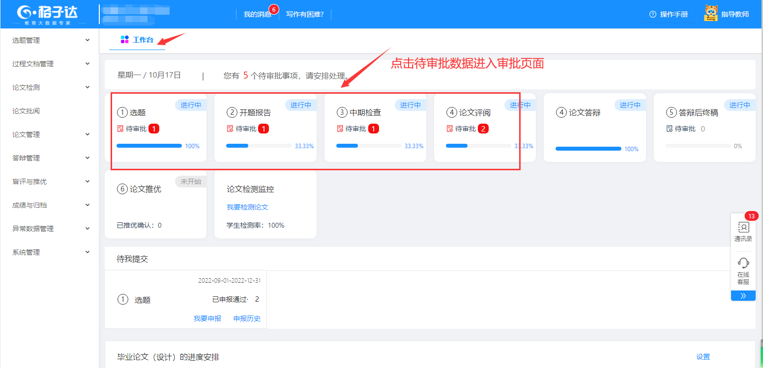Open the 我的消息 notification badge
The image size is (763, 368).
pos(274,9)
